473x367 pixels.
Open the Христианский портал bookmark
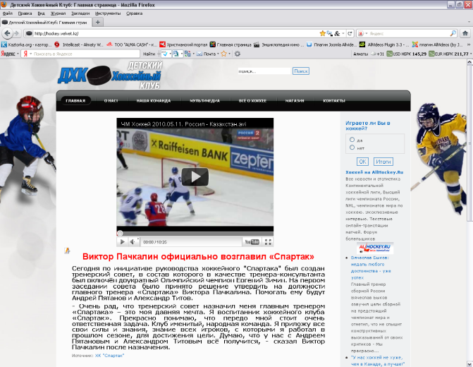pos(183,44)
